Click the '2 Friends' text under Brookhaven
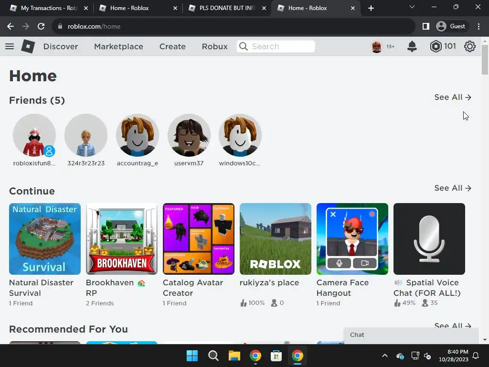This screenshot has height=367, width=489. pyautogui.click(x=100, y=303)
